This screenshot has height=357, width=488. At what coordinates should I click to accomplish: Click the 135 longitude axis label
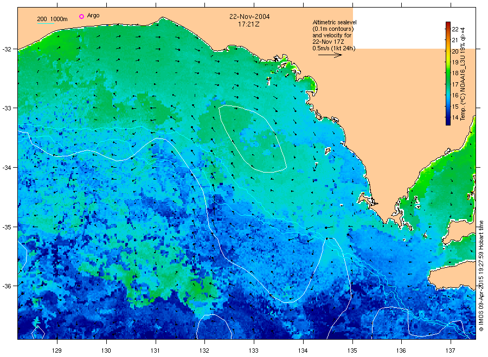[352, 351]
